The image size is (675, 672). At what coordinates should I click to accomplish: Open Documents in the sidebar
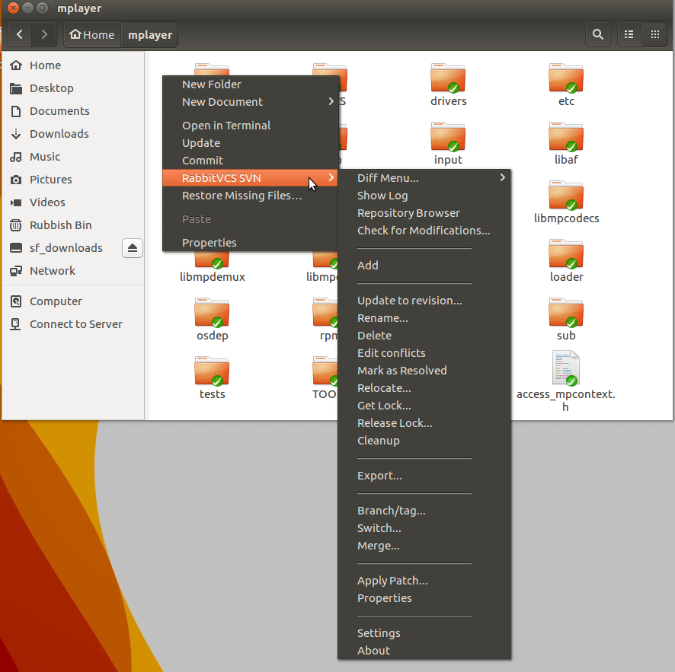(73, 111)
